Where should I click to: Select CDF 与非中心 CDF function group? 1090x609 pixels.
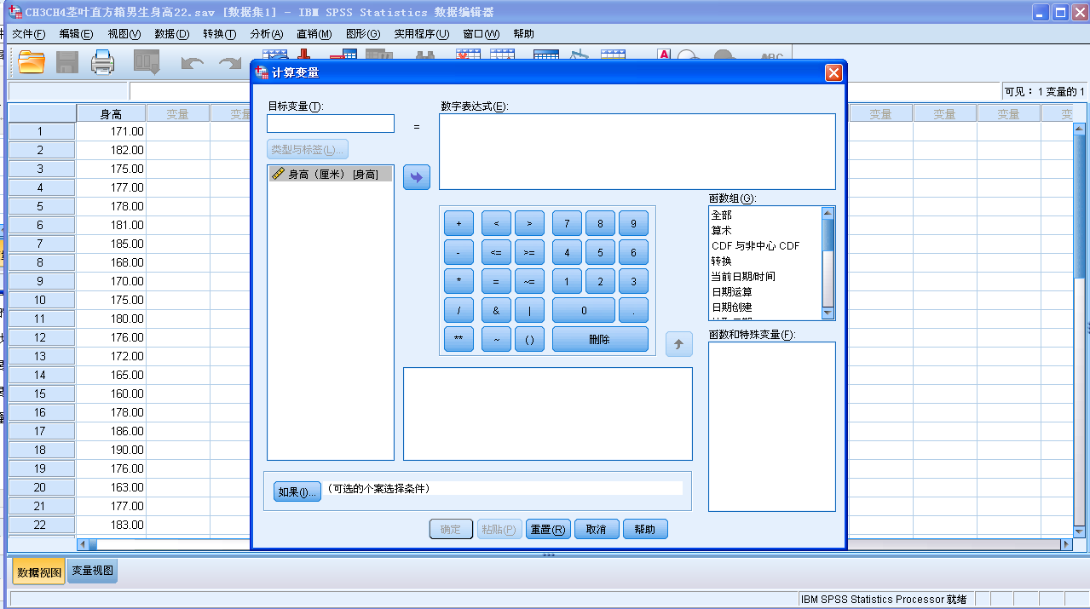click(x=756, y=246)
